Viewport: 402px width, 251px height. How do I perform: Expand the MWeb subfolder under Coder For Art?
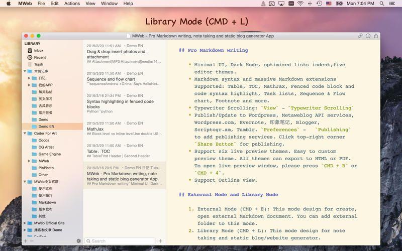(x=29, y=161)
